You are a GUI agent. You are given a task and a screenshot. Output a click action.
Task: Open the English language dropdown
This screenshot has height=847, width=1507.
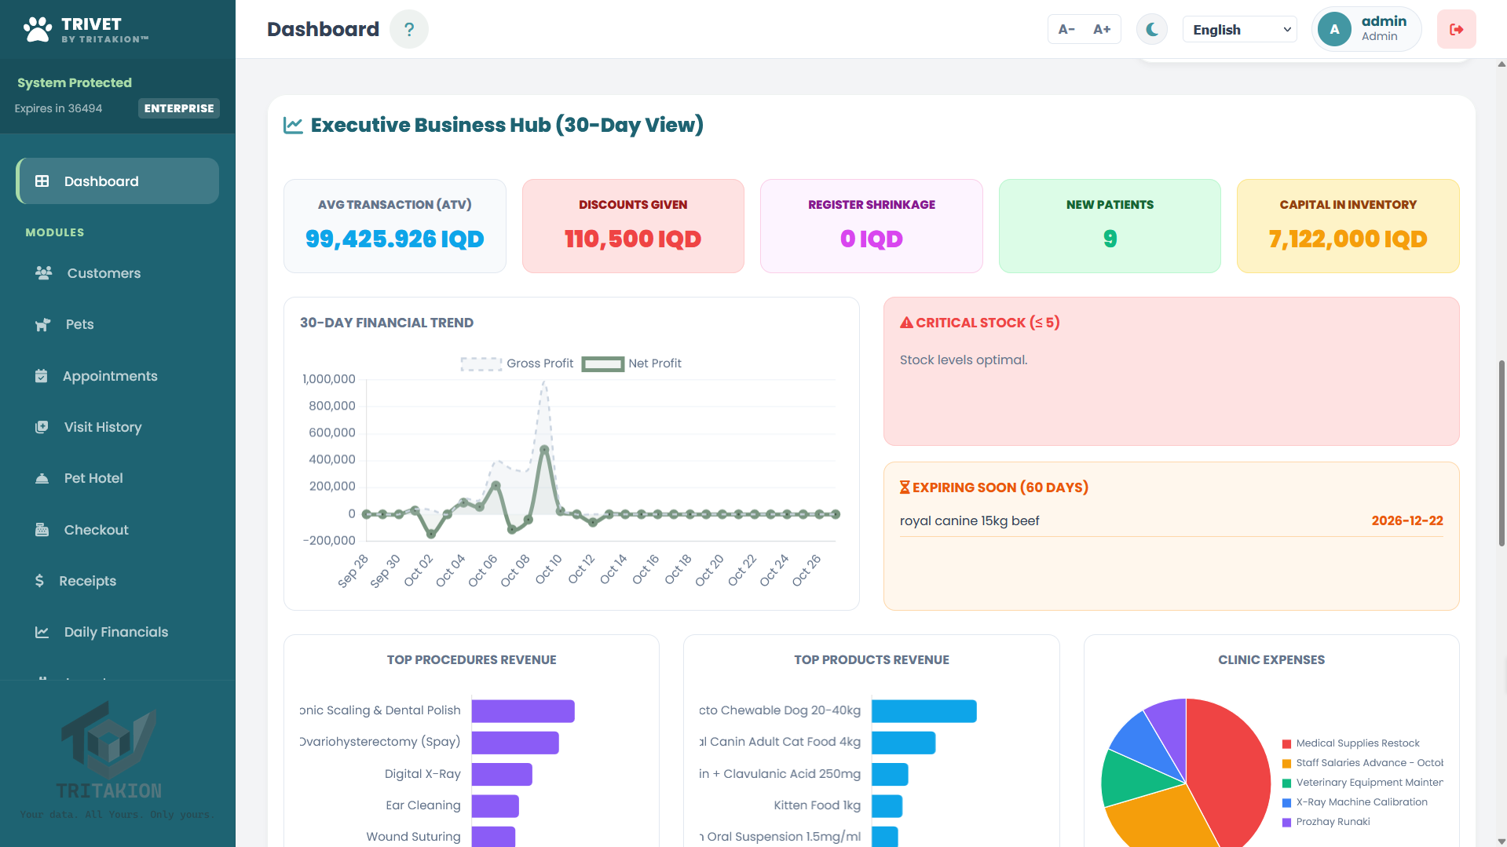[1239, 29]
